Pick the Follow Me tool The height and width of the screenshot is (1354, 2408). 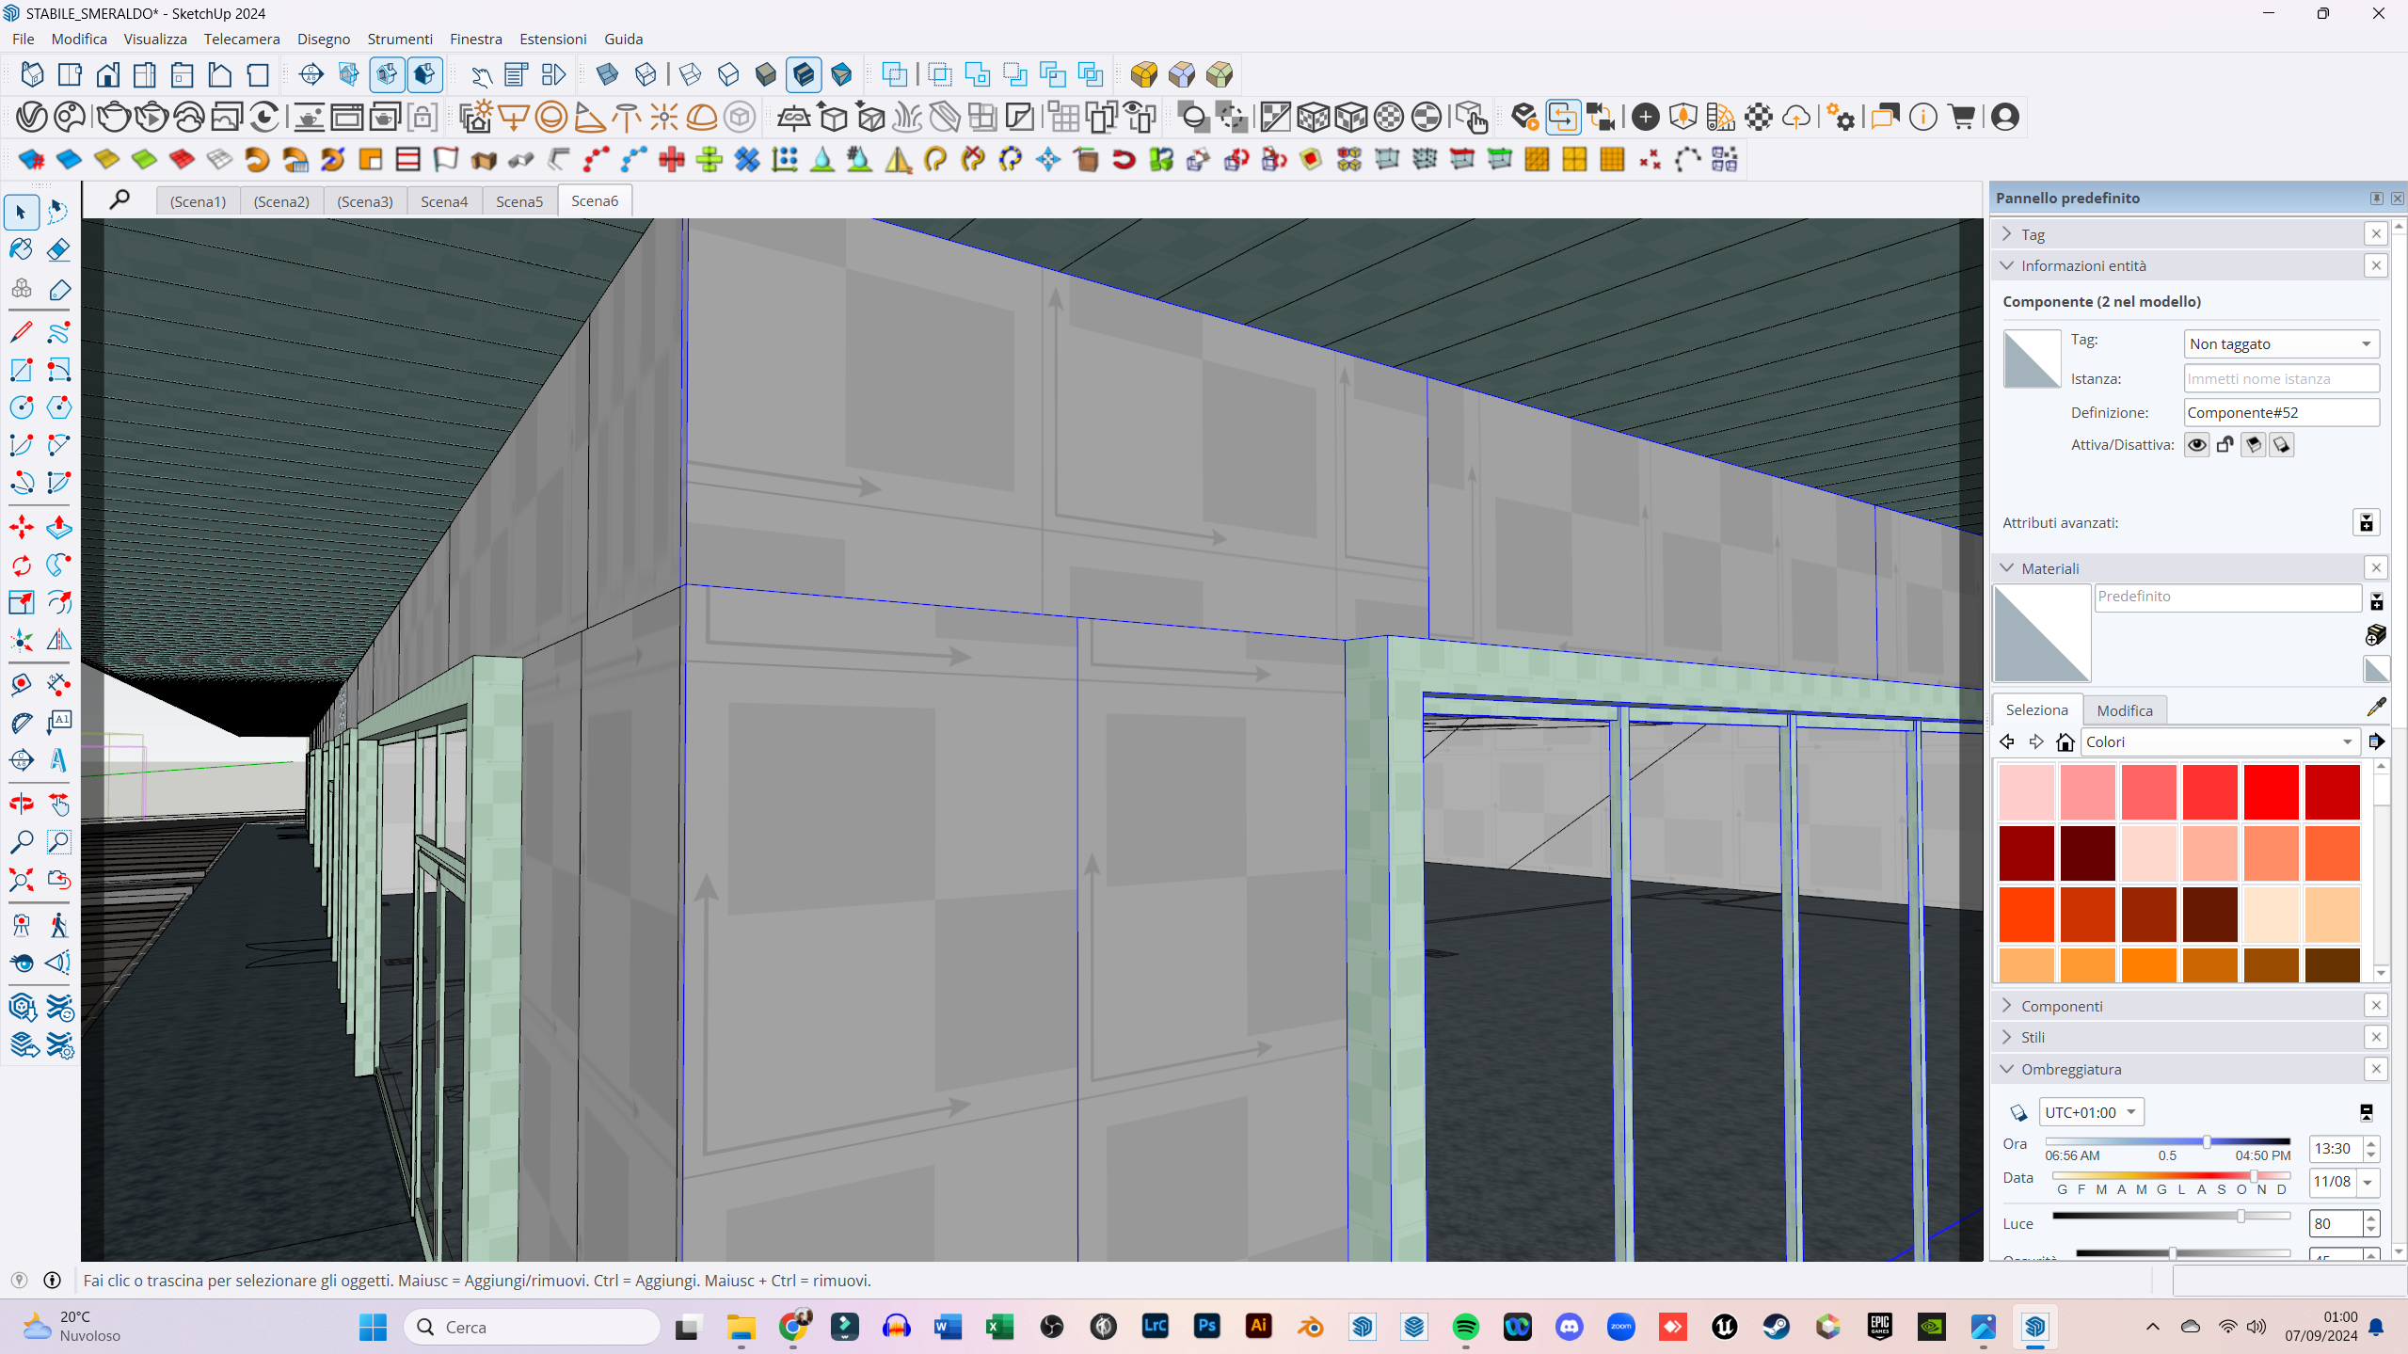pos(58,565)
